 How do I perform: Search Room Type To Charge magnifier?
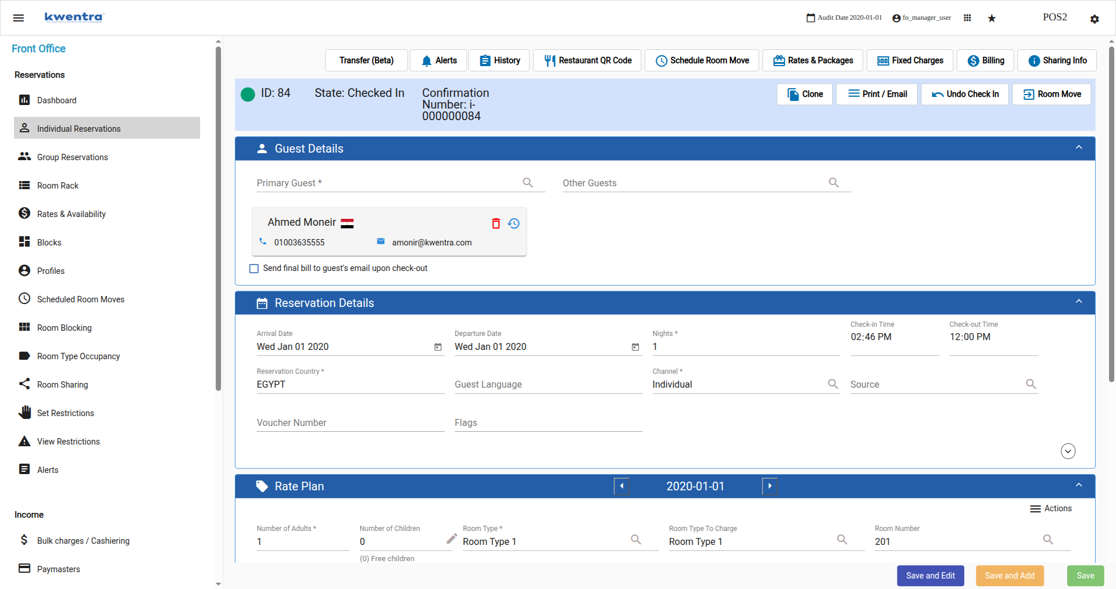click(842, 540)
